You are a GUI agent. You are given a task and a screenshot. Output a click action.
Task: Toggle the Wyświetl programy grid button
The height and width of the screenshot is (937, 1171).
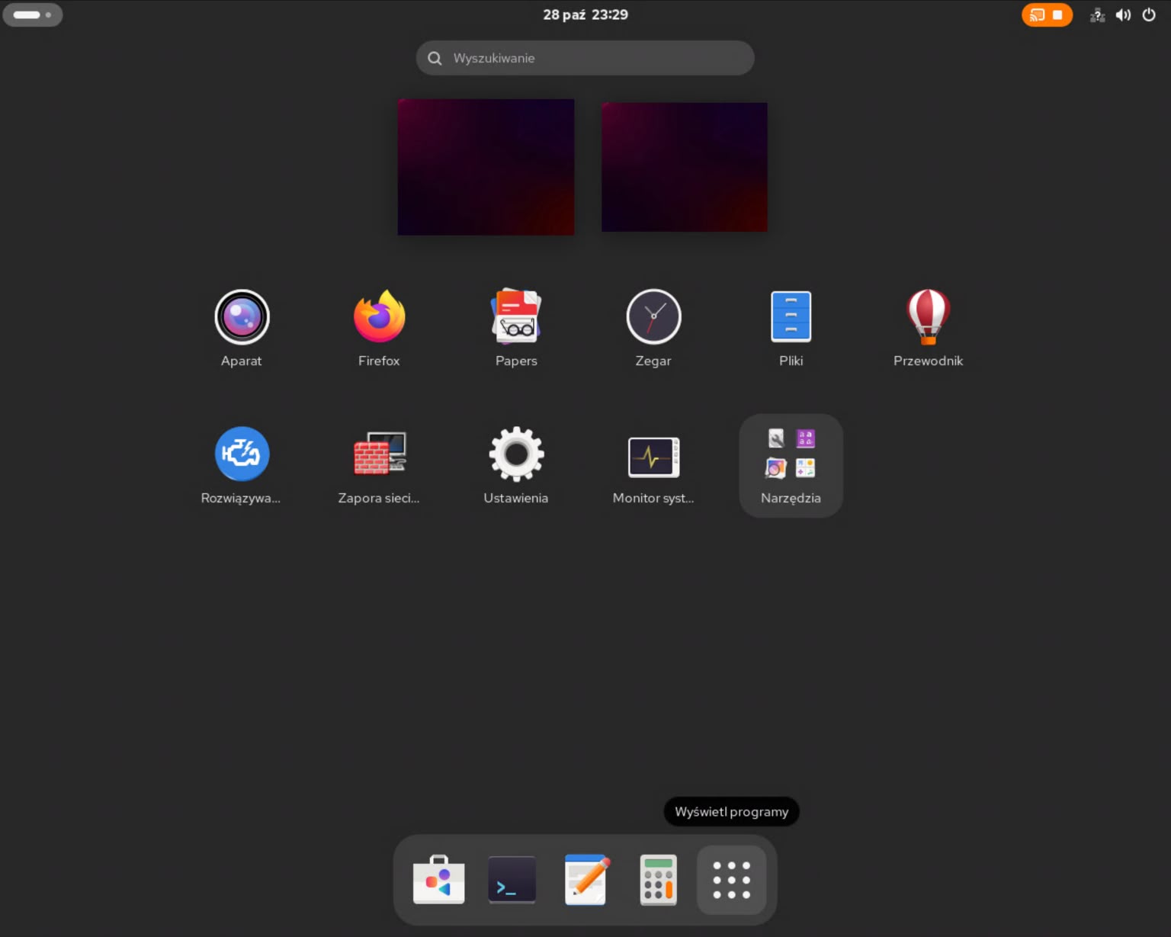[x=731, y=880]
